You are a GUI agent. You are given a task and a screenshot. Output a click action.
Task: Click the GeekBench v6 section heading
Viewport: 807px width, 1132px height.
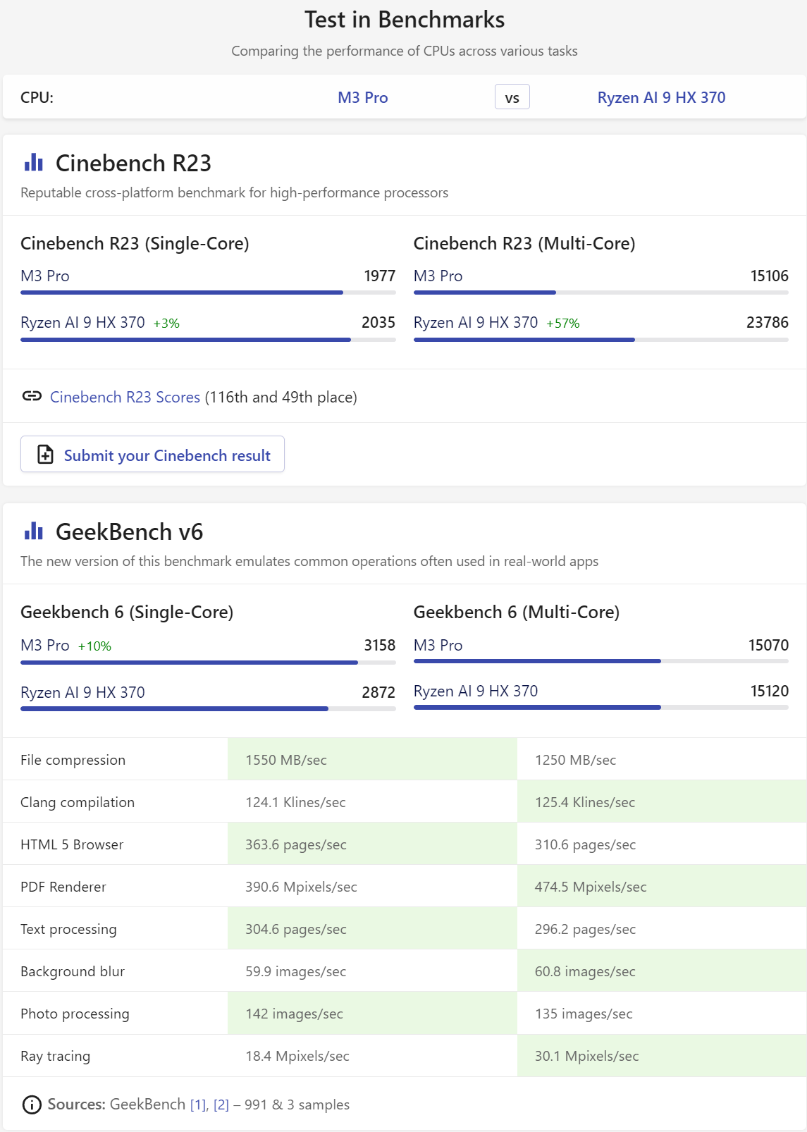click(129, 531)
